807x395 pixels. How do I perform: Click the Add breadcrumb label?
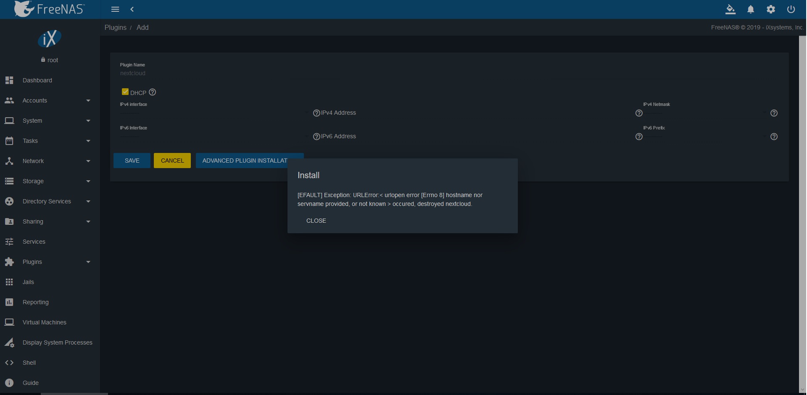142,27
